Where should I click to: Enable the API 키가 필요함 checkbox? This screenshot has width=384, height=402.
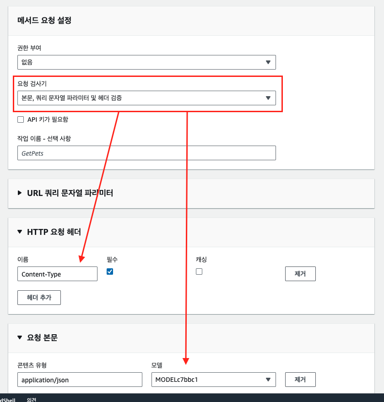(x=21, y=120)
